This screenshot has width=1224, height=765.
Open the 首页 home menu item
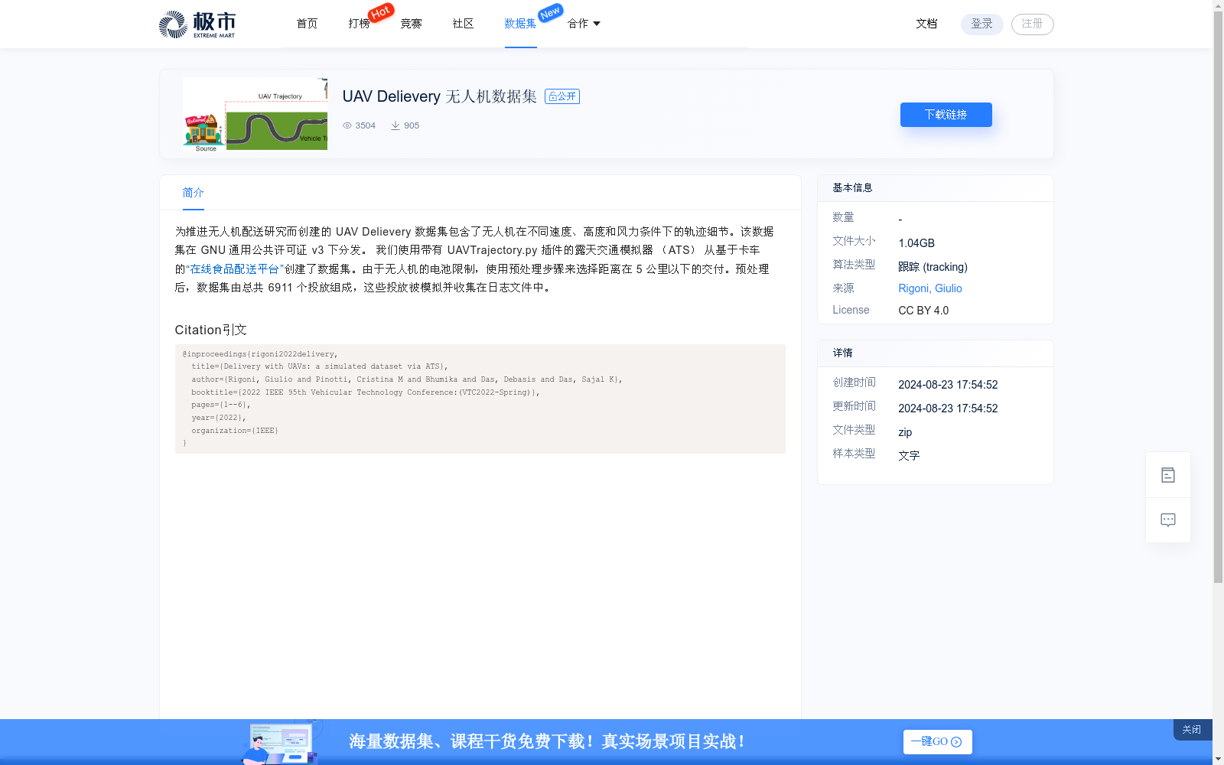[x=307, y=24]
